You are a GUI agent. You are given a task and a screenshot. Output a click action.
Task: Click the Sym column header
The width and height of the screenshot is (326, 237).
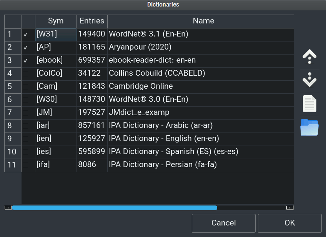point(56,22)
